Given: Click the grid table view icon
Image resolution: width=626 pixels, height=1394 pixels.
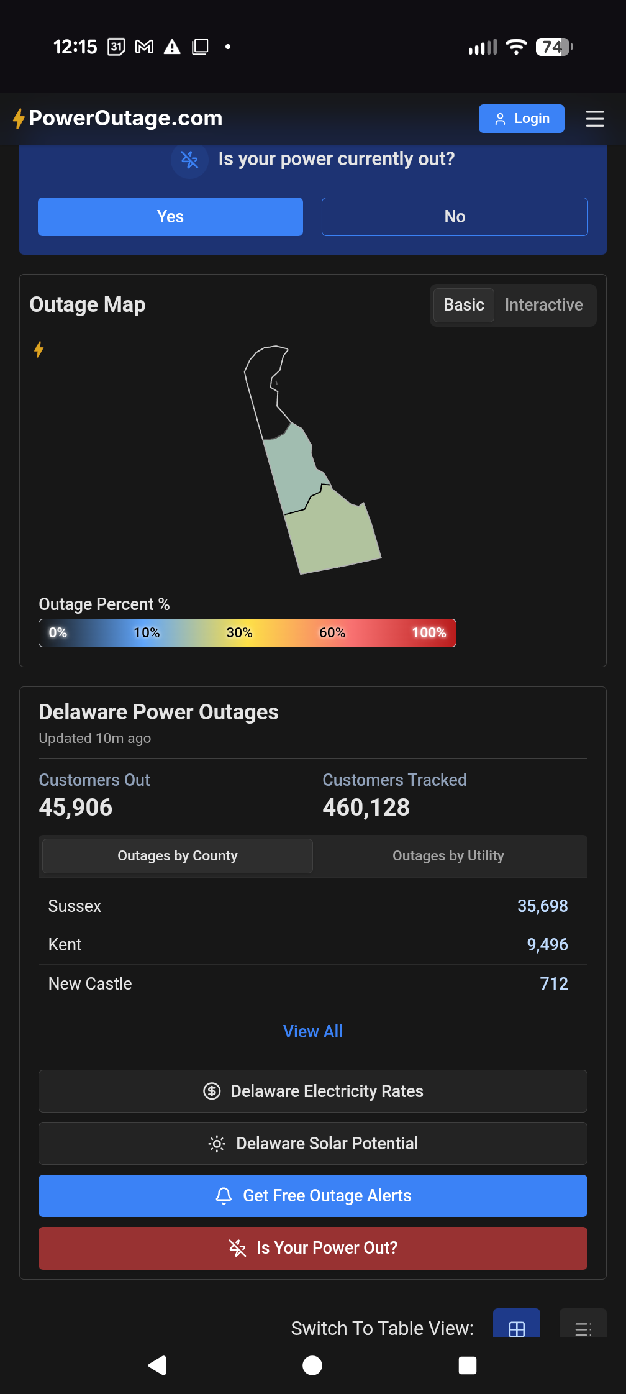Looking at the screenshot, I should click(516, 1327).
